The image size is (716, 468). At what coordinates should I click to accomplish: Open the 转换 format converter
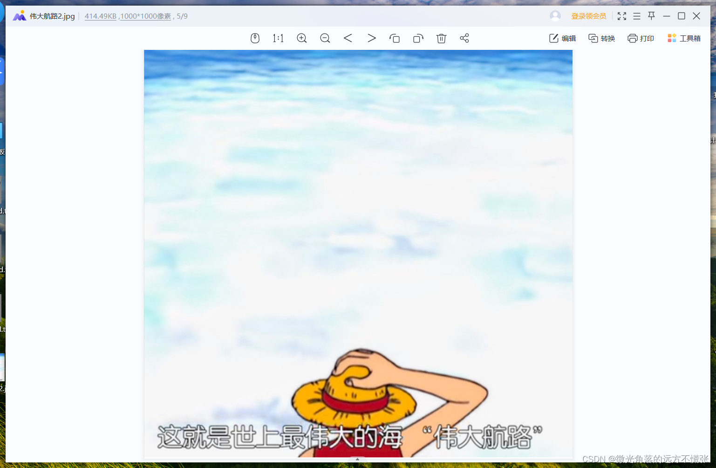(601, 38)
